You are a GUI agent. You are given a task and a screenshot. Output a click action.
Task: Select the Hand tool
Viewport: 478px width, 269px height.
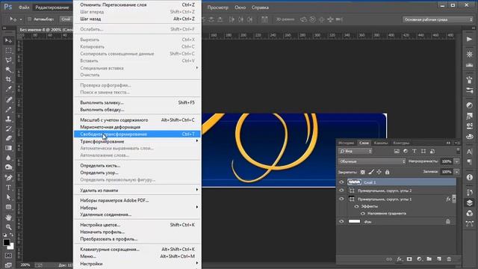coord(8,217)
